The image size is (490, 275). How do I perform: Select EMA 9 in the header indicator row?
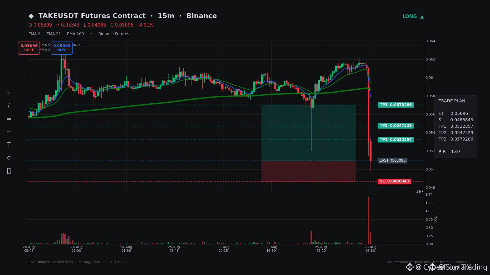pyautogui.click(x=34, y=34)
